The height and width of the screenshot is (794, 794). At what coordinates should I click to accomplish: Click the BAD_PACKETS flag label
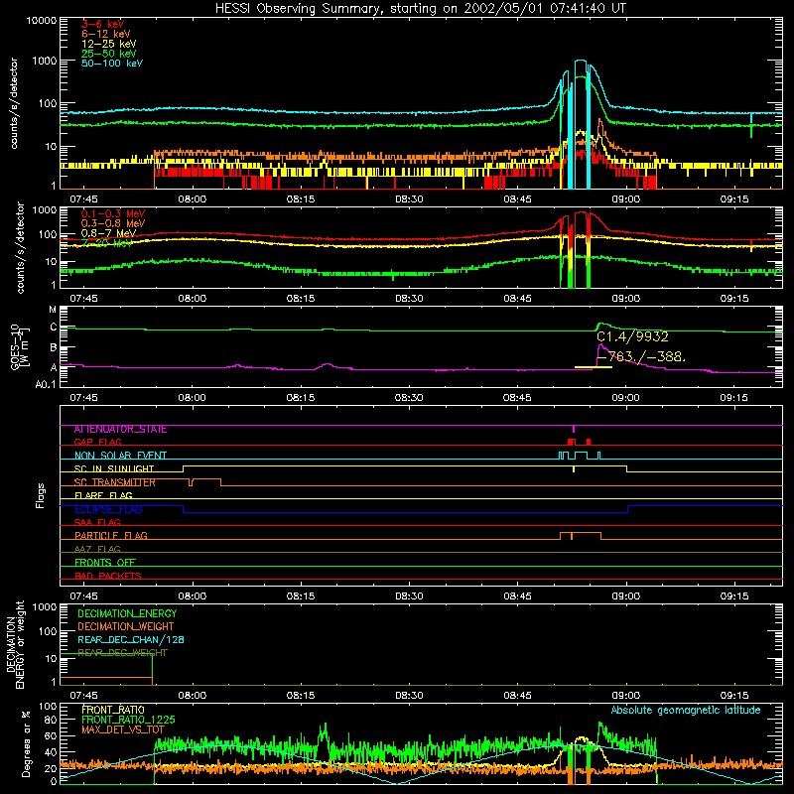pyautogui.click(x=108, y=576)
